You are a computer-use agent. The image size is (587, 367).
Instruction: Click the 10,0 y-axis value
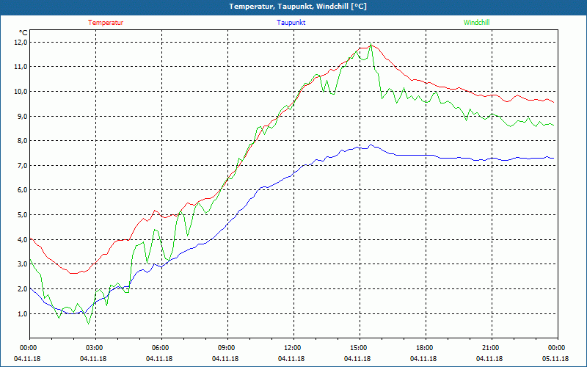tap(21, 91)
